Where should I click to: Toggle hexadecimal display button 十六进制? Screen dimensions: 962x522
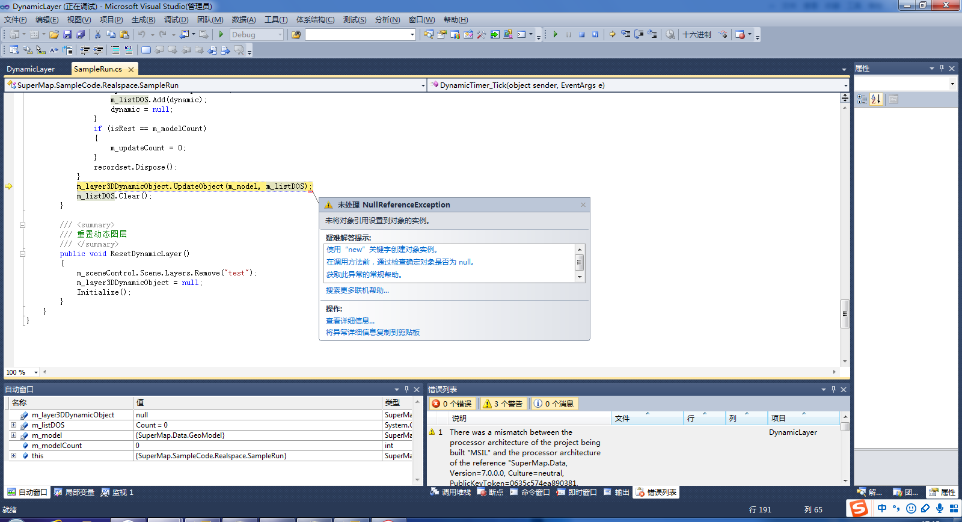tap(696, 35)
